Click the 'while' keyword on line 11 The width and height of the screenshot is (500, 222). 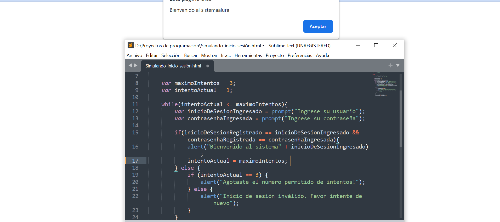(169, 104)
